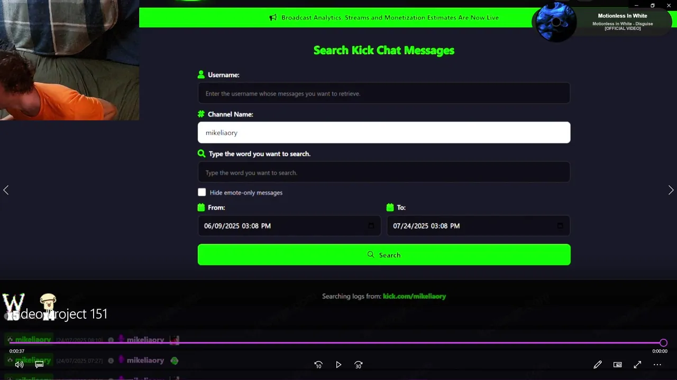Open the captions and subtitles menu
677x380 pixels.
click(39, 365)
